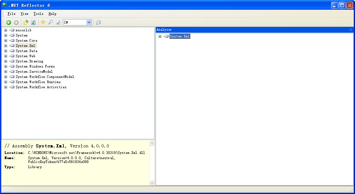The height and width of the screenshot is (194, 355).
Task: Expand System.Xml in the Analyzer panel
Action: [x=160, y=37]
